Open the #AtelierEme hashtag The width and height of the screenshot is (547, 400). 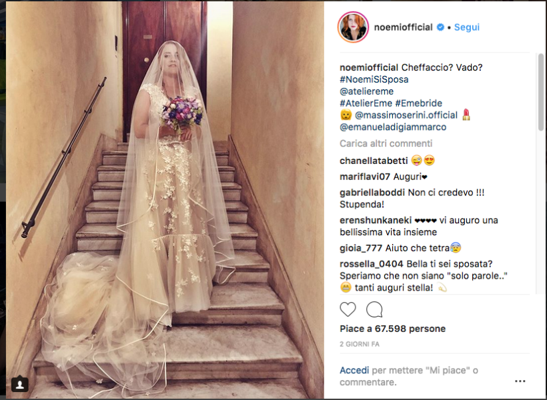(366, 103)
